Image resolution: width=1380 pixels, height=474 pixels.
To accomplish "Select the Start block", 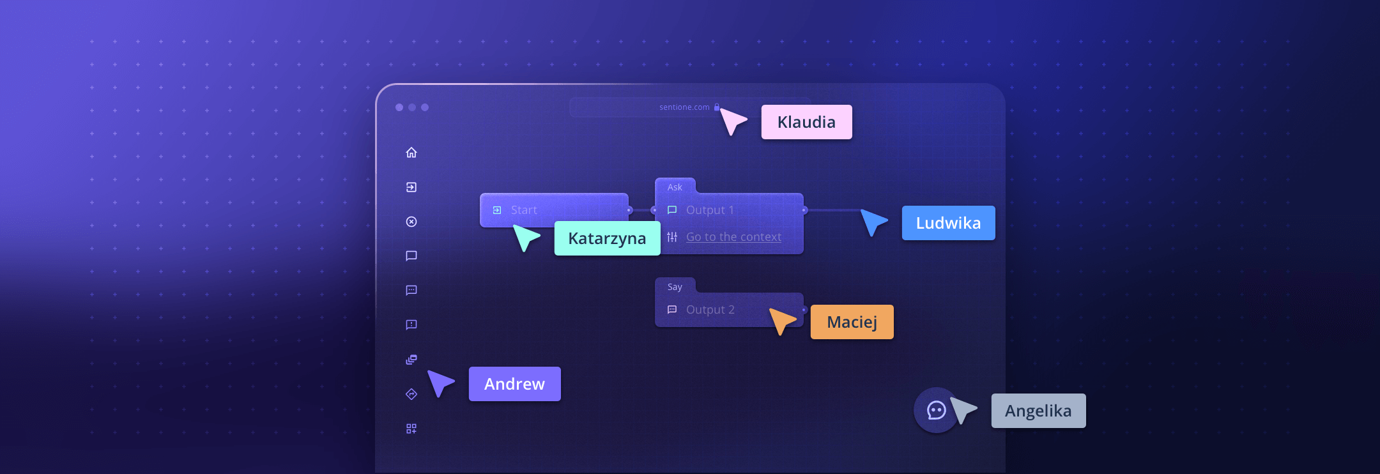I will pyautogui.click(x=554, y=210).
